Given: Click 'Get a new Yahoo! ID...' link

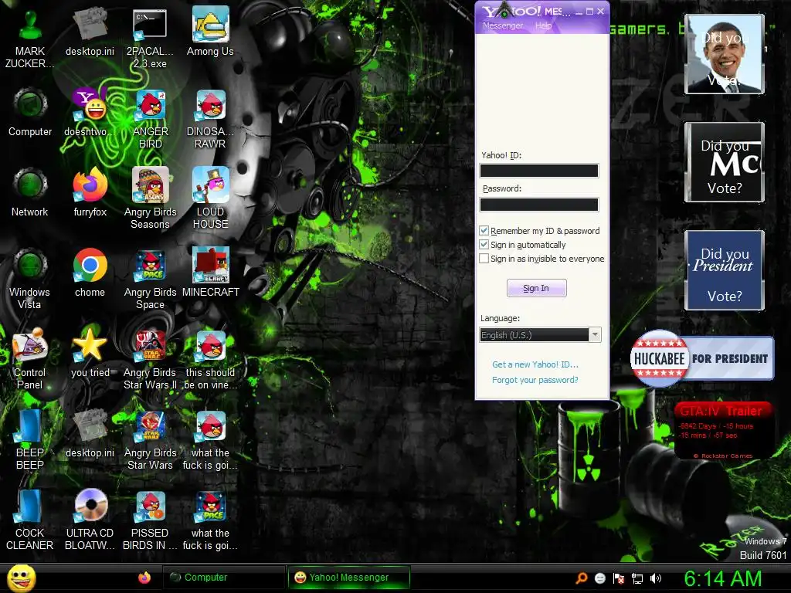Looking at the screenshot, I should click(x=535, y=364).
